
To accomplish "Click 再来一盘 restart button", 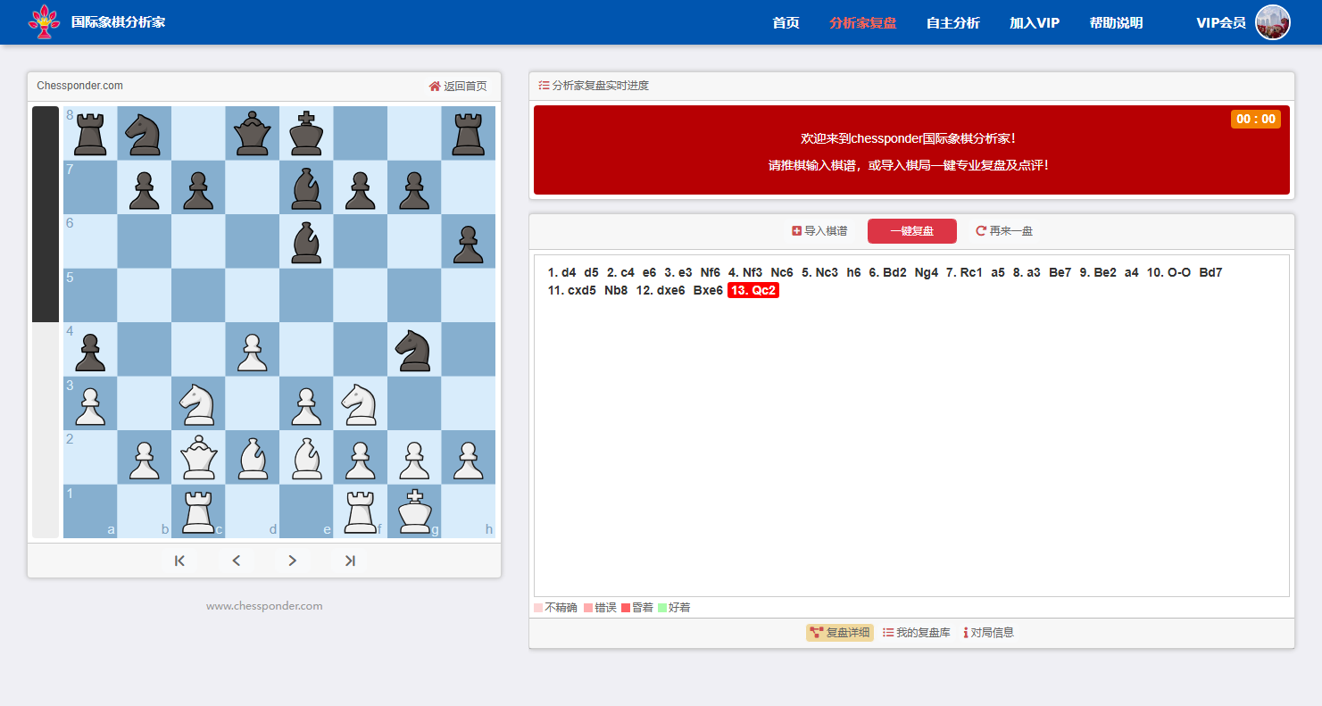I will pyautogui.click(x=1004, y=231).
